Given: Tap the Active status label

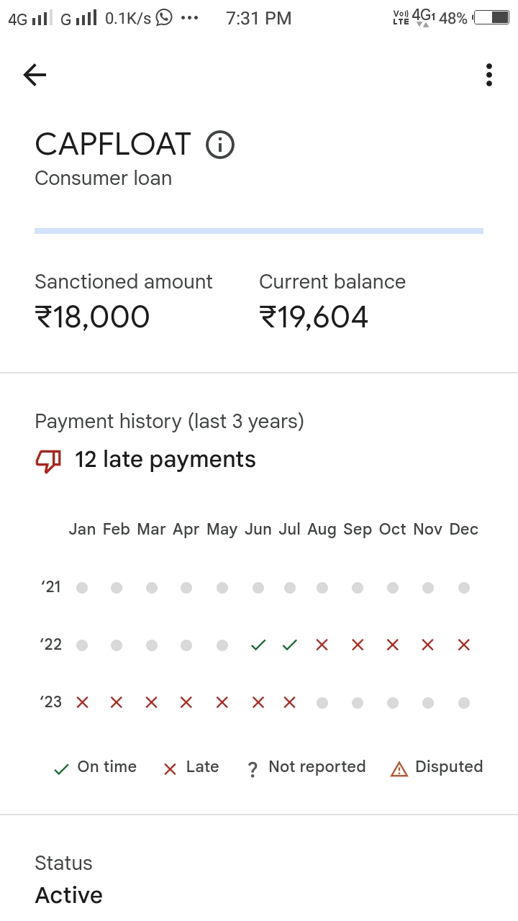Looking at the screenshot, I should [69, 895].
